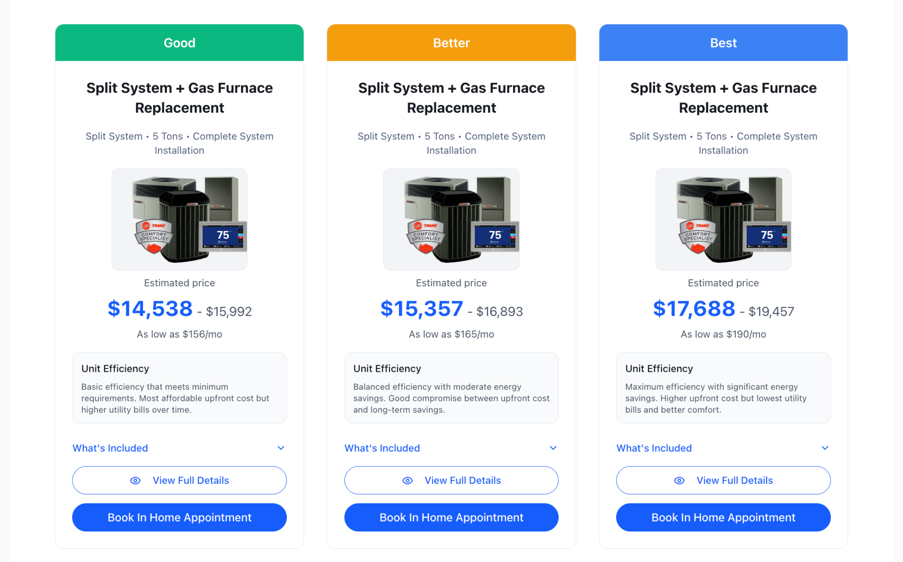Book In Home Appointment for Better plan
Screen dimensions: 903x562
coord(451,517)
